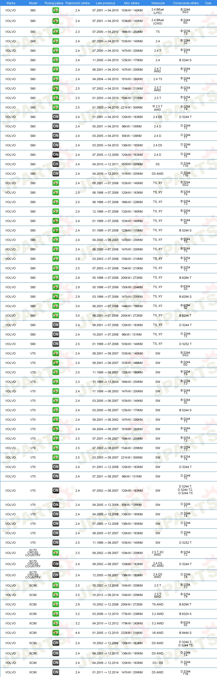217x677 pixels.
Task: Click the ON diesel icon in the S60 D5 AWD row
Action: click(x=55, y=174)
